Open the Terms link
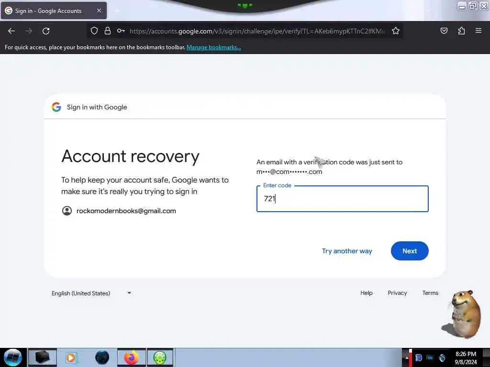Screen dimensions: 490x367 click(430, 293)
